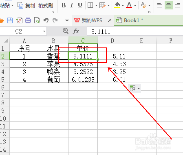This screenshot has height=155, width=183.
Task: Open fill color dropdown arrow
Action: (x=123, y=6)
